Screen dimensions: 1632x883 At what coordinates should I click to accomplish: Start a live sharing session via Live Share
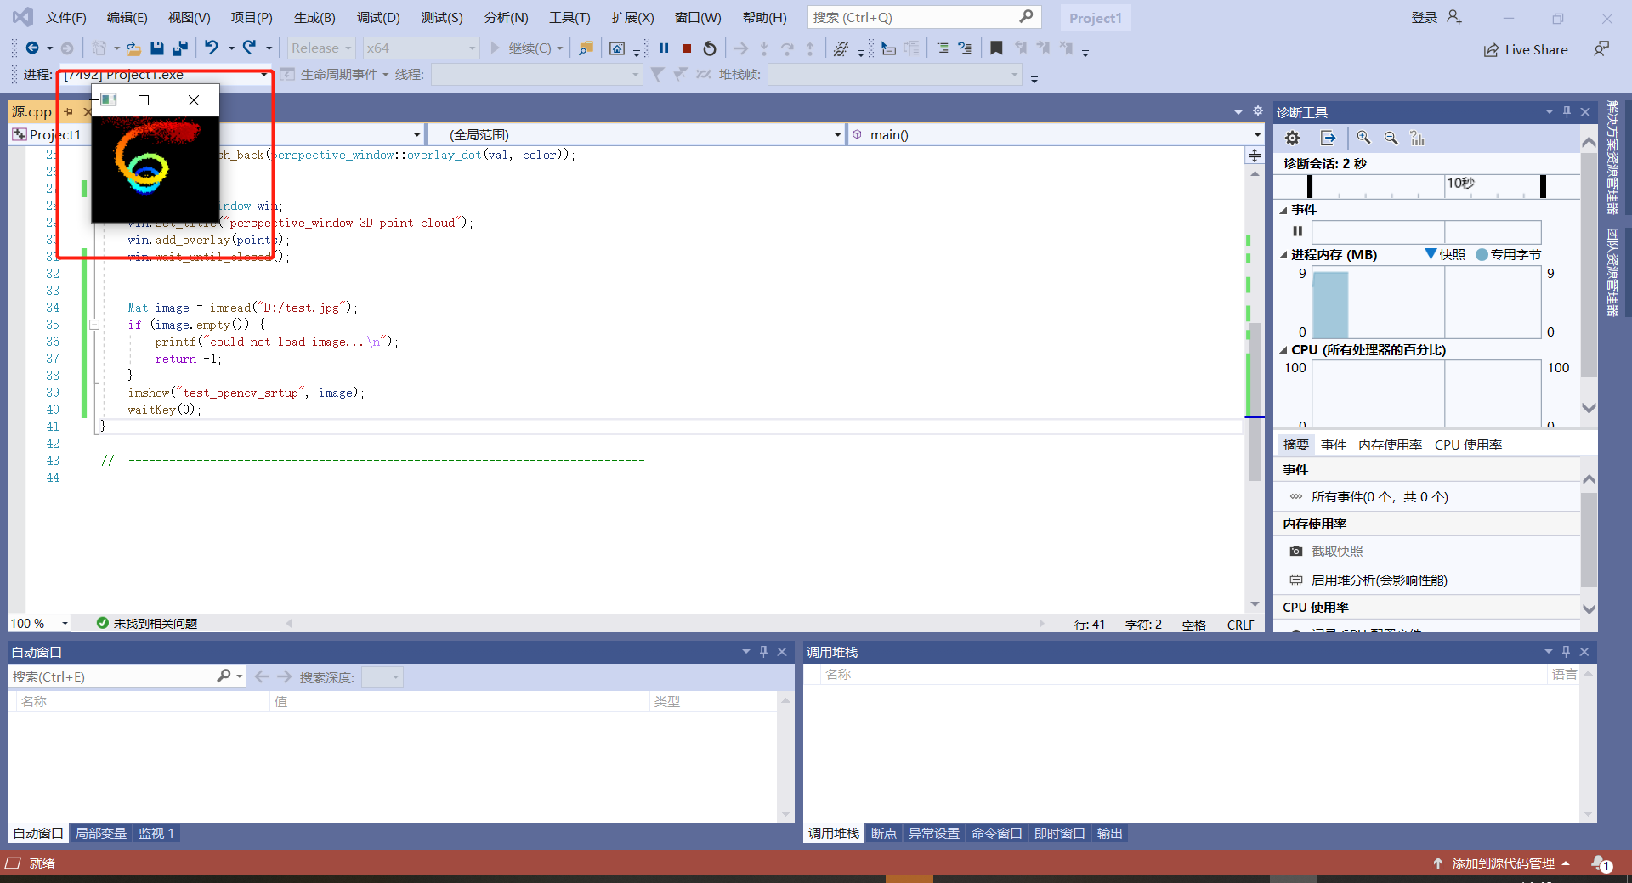click(x=1526, y=49)
